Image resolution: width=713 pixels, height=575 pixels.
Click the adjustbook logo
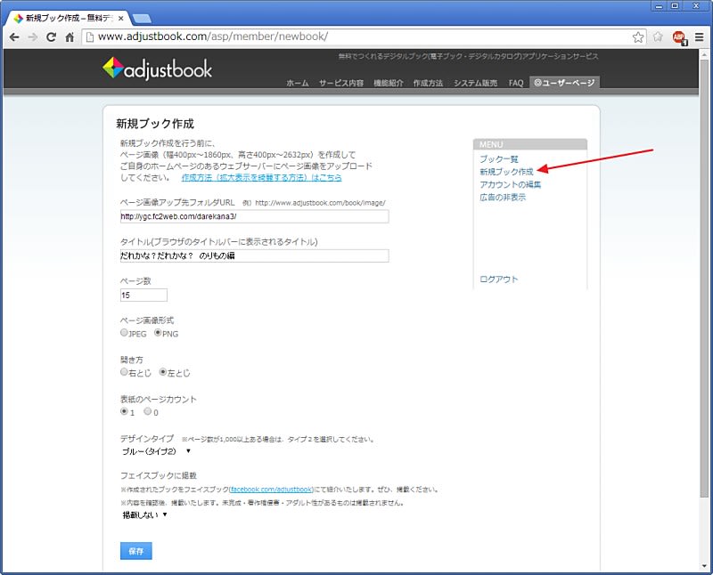point(157,69)
